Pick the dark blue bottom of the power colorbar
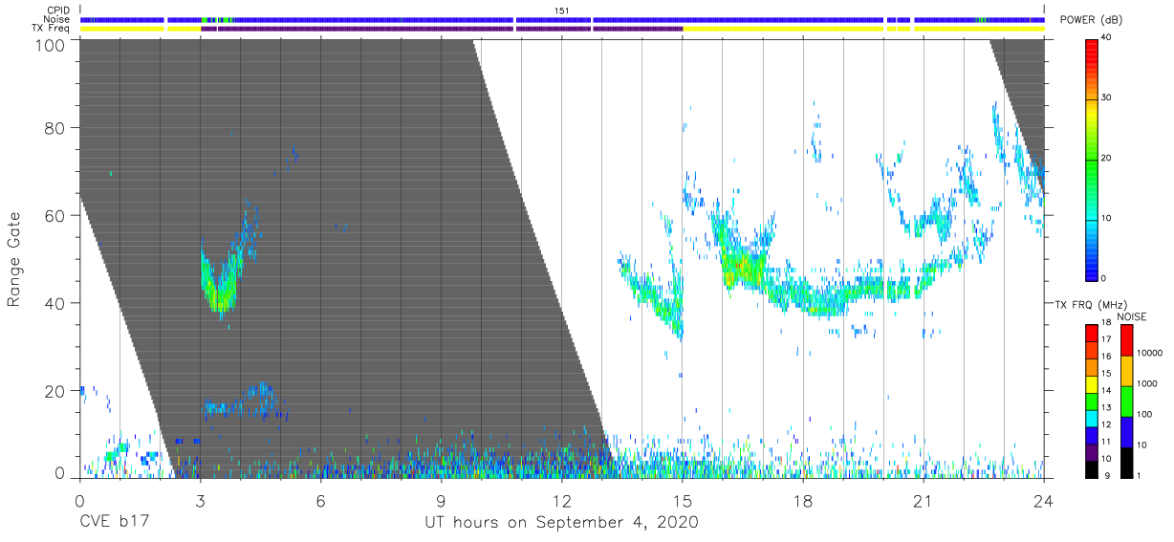The height and width of the screenshot is (542, 1174). point(1092,271)
